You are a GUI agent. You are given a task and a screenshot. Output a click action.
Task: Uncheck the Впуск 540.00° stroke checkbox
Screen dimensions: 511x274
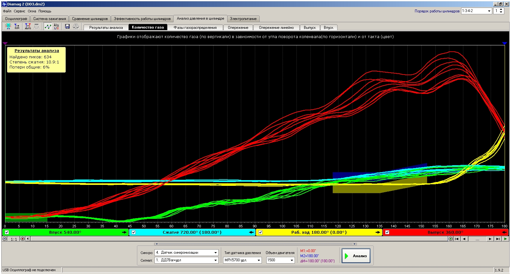[x=7, y=232]
